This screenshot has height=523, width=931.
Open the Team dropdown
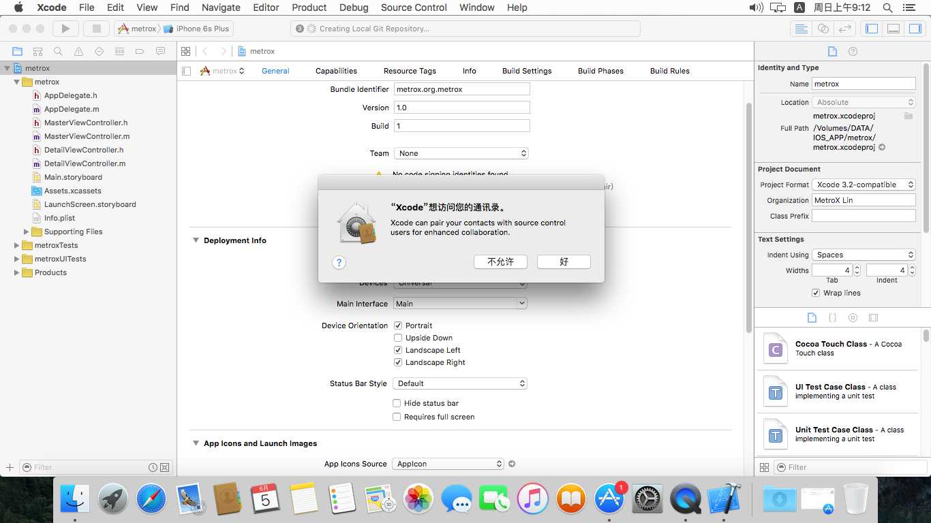(461, 153)
